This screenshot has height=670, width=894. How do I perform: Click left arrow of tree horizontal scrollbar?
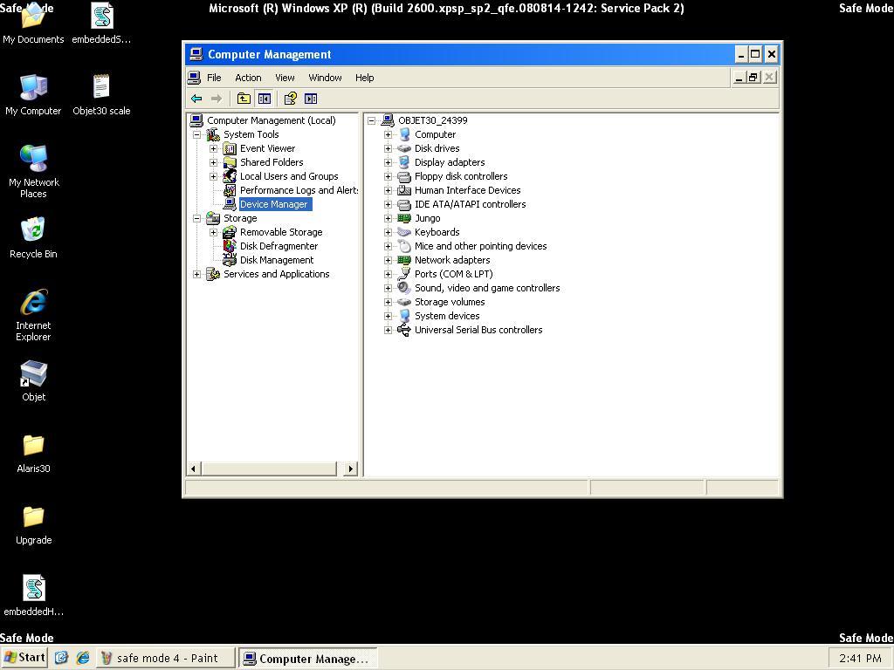(x=193, y=468)
